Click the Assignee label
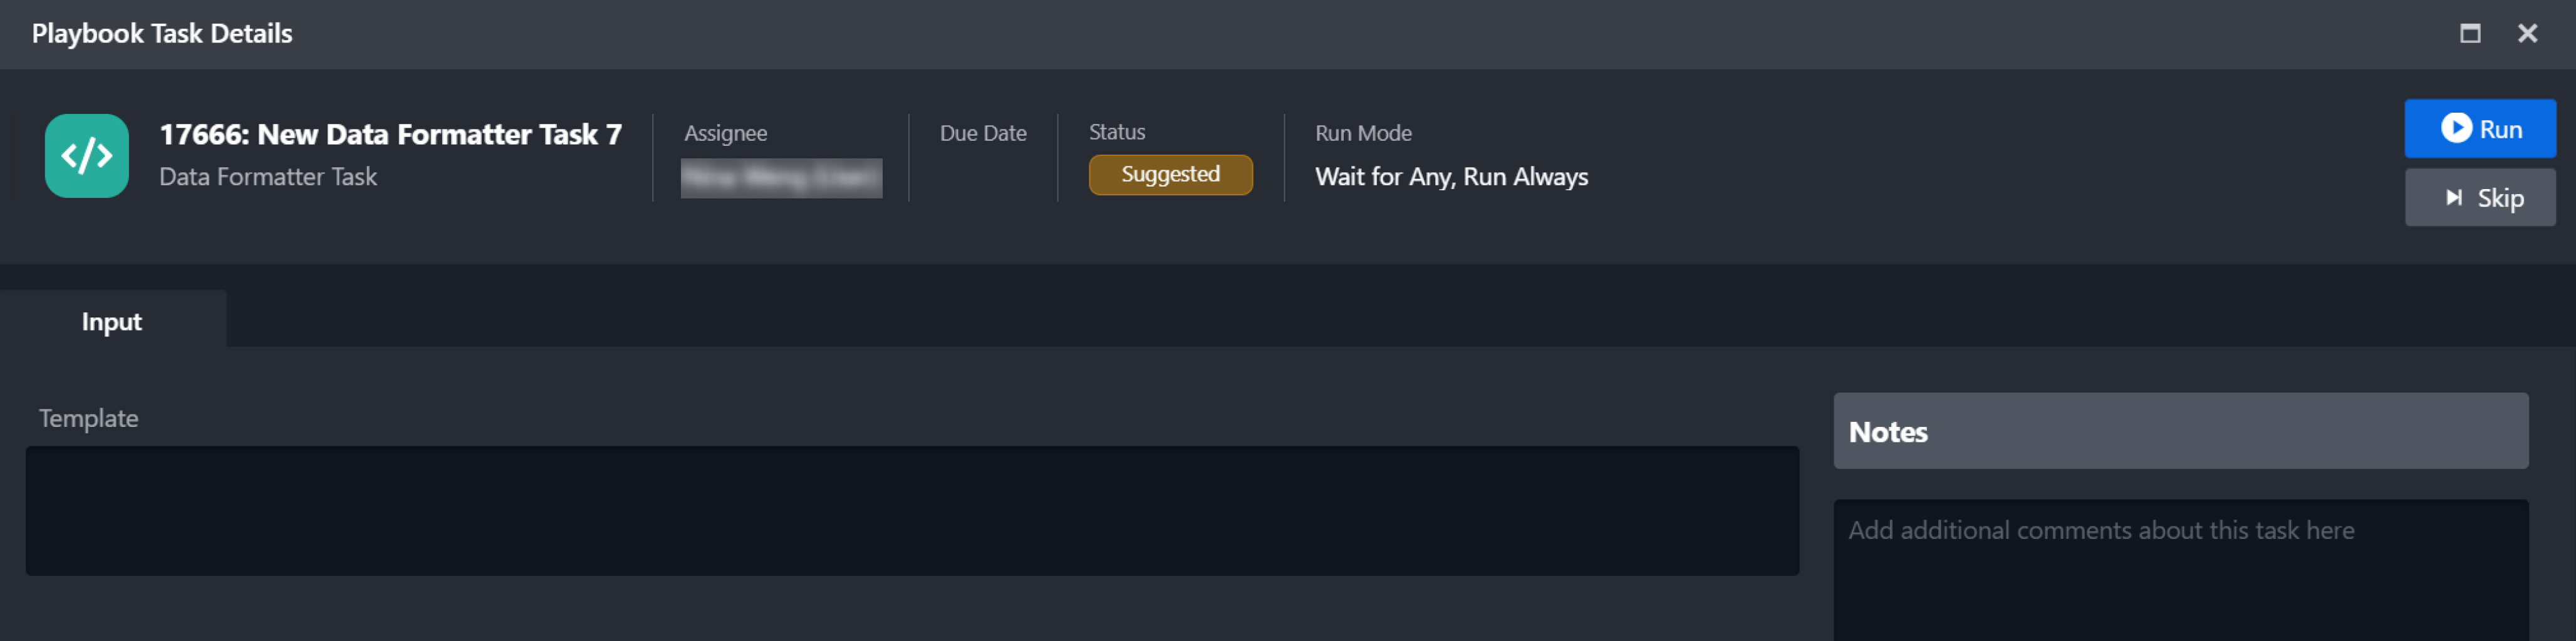The width and height of the screenshot is (2576, 641). tap(725, 134)
